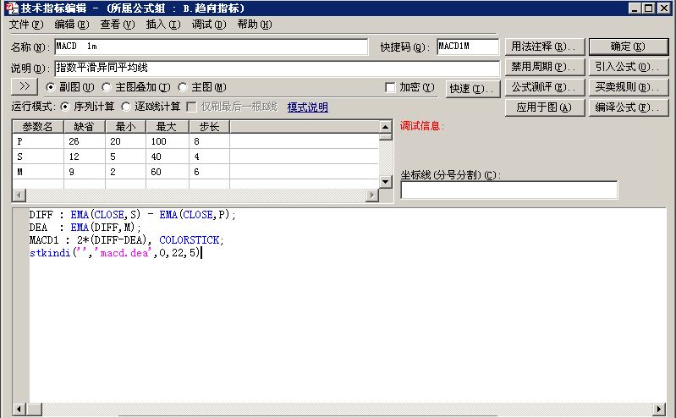
Task: Click the DIFF formula line in editor
Action: click(x=132, y=214)
